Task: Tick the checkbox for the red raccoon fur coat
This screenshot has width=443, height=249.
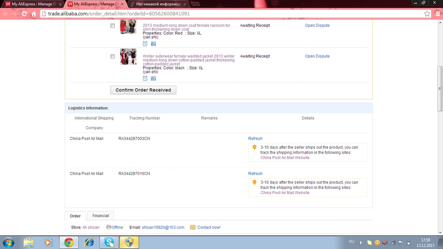Action: coord(113,26)
